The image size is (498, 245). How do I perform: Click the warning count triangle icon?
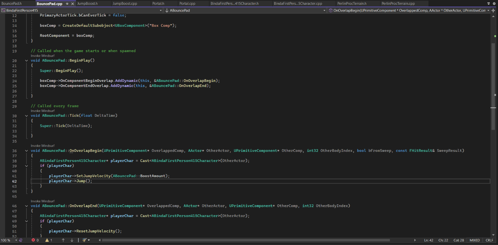(x=47, y=240)
